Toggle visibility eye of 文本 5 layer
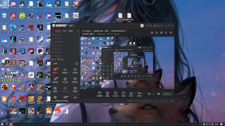The height and width of the screenshot is (126, 225). 53,49
